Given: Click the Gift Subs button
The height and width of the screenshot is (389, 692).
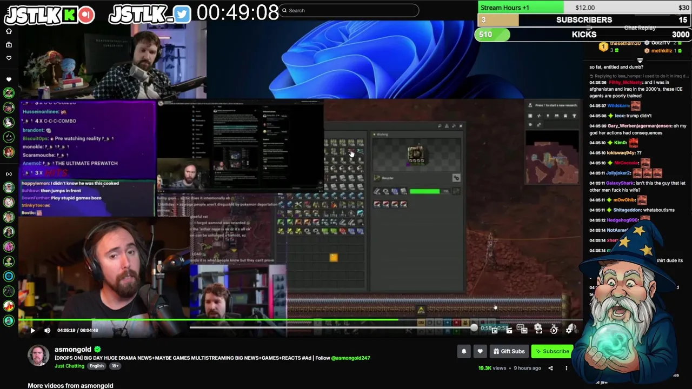Looking at the screenshot, I should (509, 351).
